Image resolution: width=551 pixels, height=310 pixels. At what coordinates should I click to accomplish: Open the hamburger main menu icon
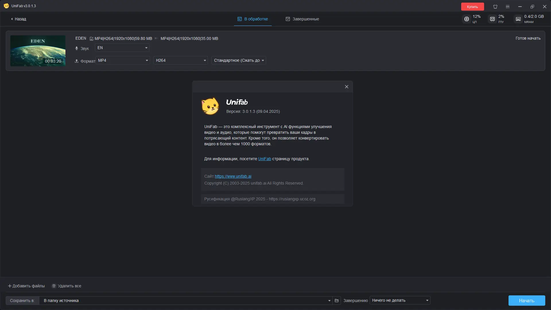click(508, 7)
